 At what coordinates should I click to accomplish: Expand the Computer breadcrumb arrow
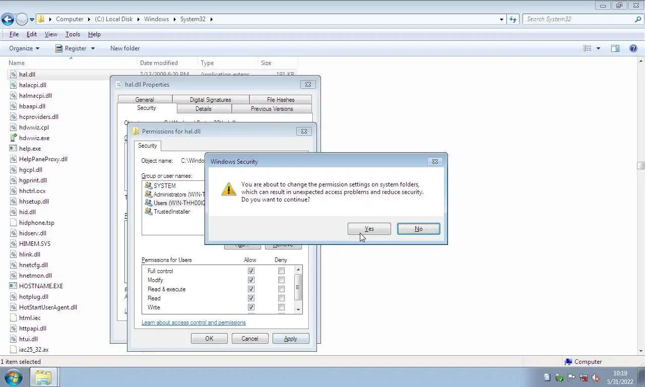(x=88, y=19)
